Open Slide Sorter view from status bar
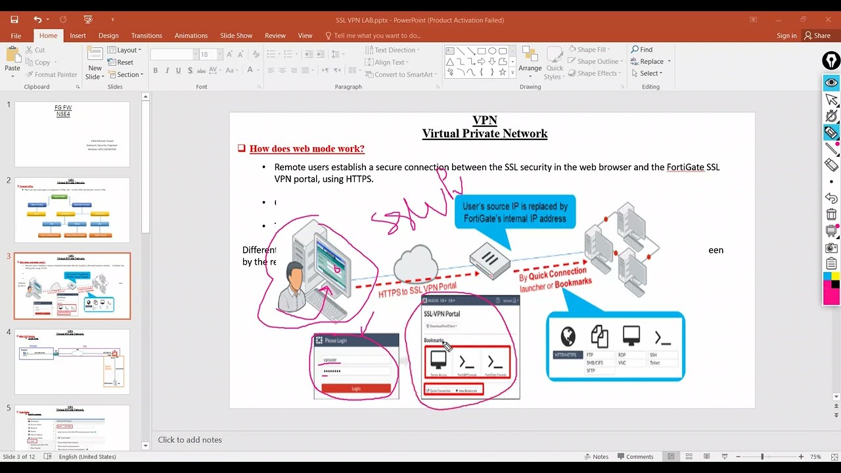The image size is (841, 473). pyautogui.click(x=689, y=457)
